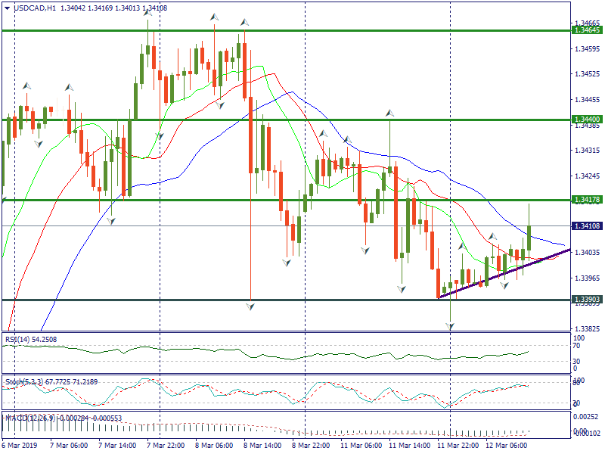
Task: Select the 1.33903 support price tag
Action: pyautogui.click(x=588, y=300)
